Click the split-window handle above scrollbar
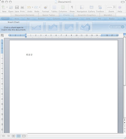This screenshot has height=139, width=126. point(125,34)
